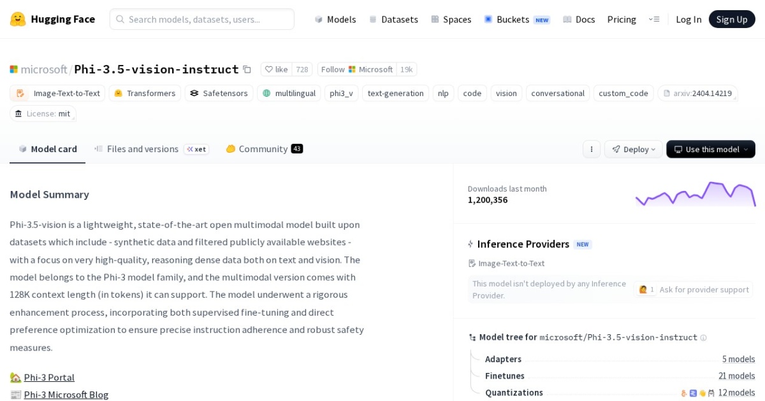Click the Safetensors tag icon
The image size is (765, 401).
pyautogui.click(x=194, y=93)
